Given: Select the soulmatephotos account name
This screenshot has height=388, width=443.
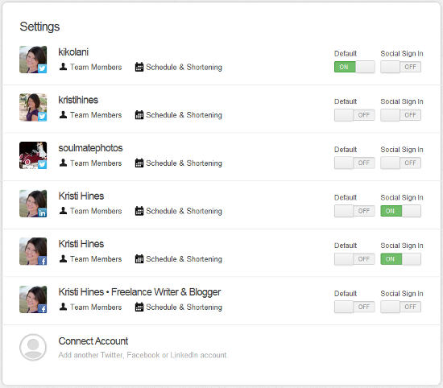Looking at the screenshot, I should (90, 148).
